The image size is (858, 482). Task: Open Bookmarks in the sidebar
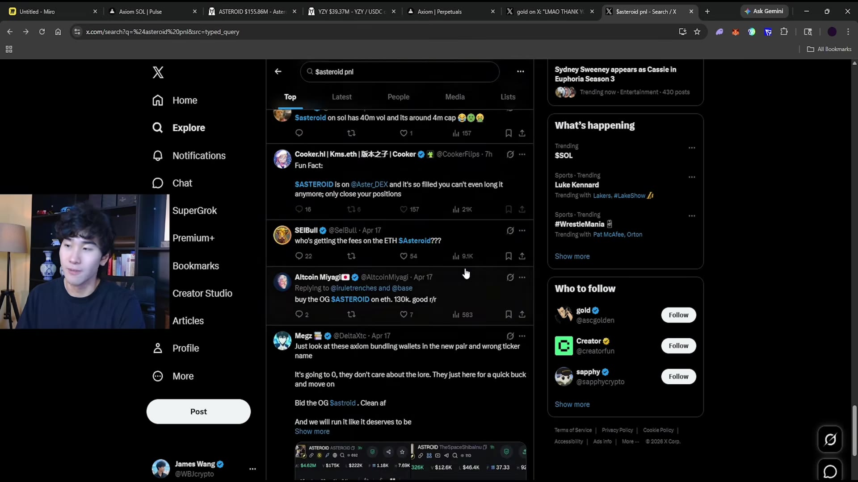196,266
